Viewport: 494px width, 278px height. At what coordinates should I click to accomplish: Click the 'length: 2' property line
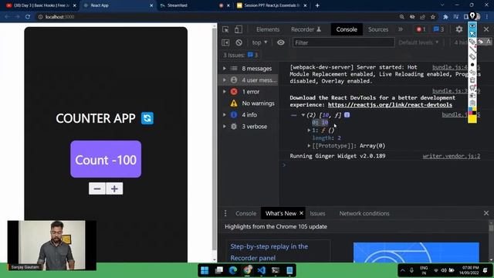[x=327, y=138]
